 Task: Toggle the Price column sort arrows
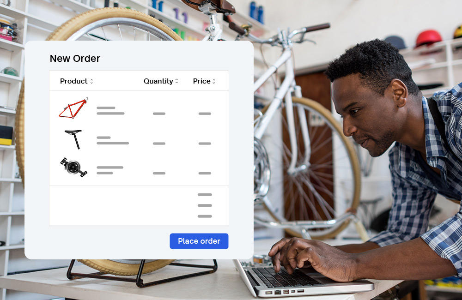213,81
